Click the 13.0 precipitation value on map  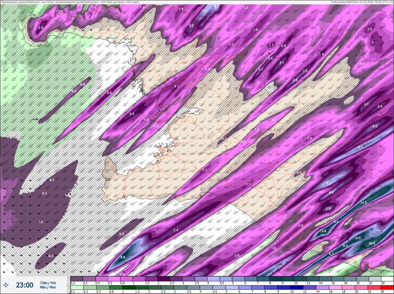(323, 231)
